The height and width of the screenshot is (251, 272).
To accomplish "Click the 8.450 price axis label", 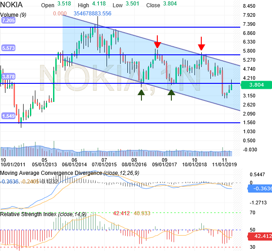I will 249,6.
